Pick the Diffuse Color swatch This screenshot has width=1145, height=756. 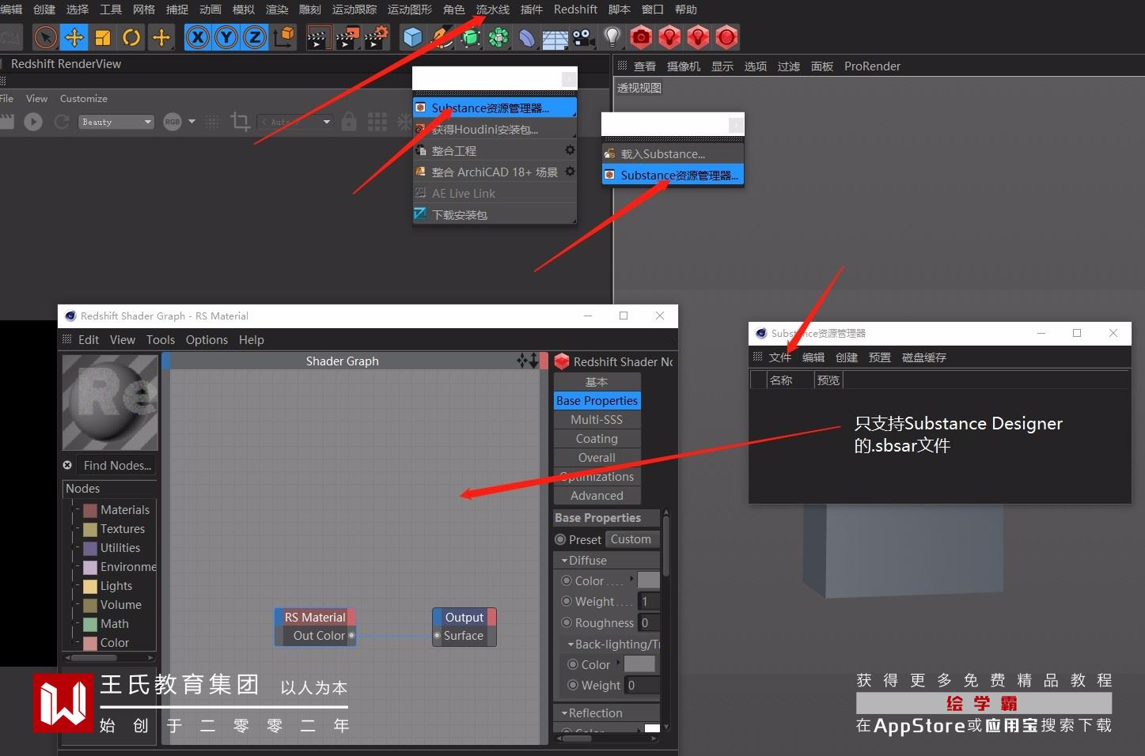pos(648,580)
